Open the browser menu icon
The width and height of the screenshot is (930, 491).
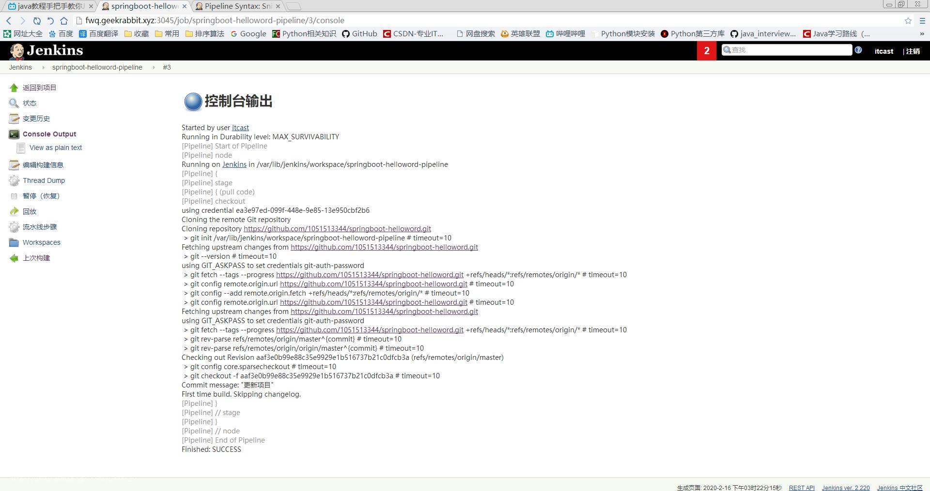[x=922, y=20]
